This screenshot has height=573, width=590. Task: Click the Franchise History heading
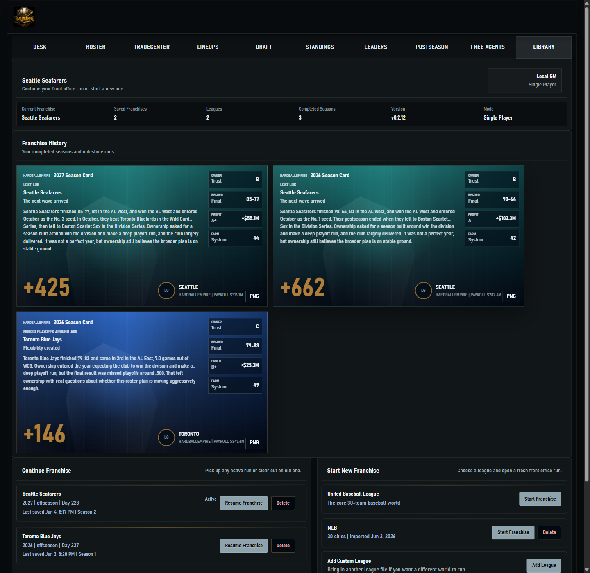[x=44, y=143]
